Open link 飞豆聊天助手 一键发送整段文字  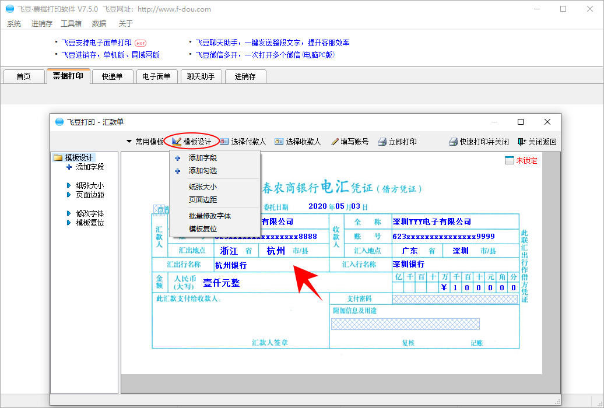[x=272, y=43]
